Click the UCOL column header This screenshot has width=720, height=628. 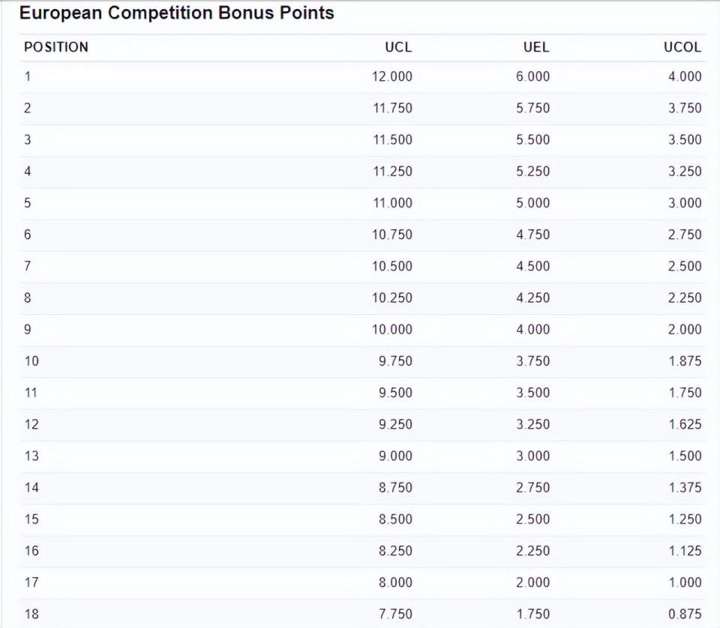[x=682, y=46]
